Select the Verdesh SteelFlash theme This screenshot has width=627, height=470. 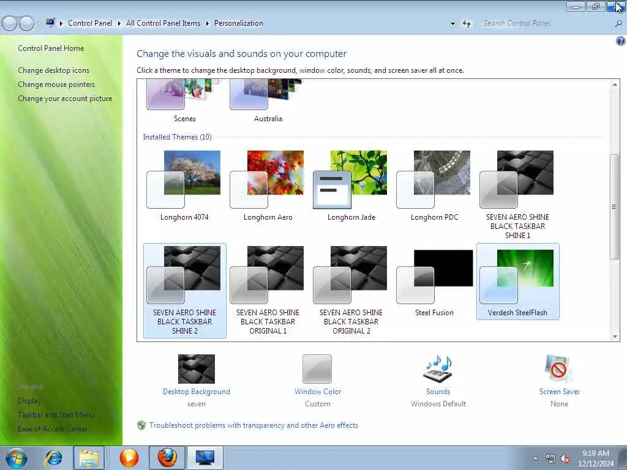tap(517, 282)
